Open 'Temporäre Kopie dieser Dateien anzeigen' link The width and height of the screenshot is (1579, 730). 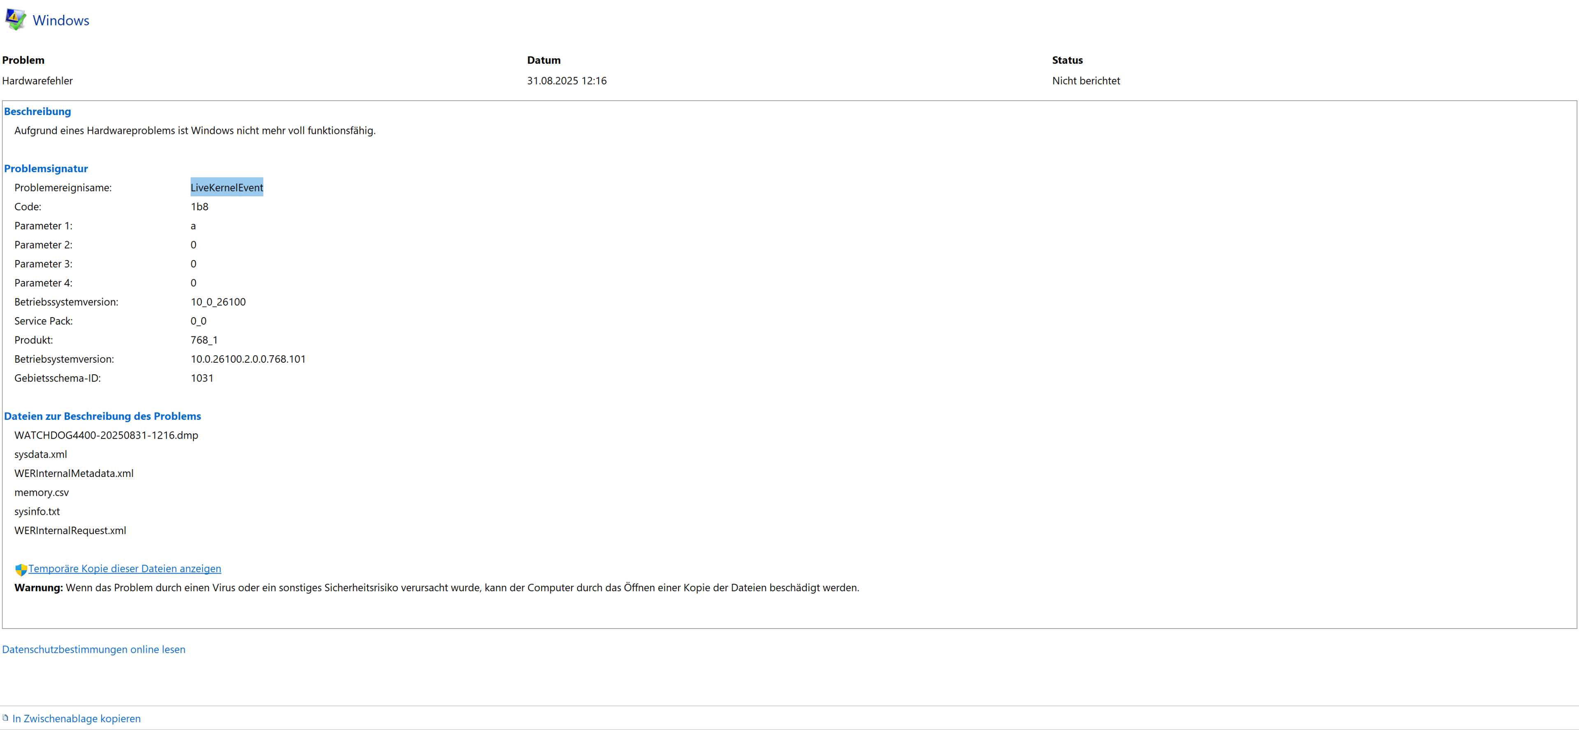pyautogui.click(x=125, y=568)
